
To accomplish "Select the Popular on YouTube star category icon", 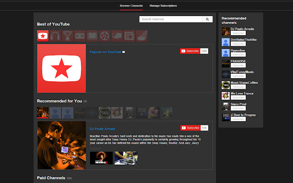I will [43, 36].
